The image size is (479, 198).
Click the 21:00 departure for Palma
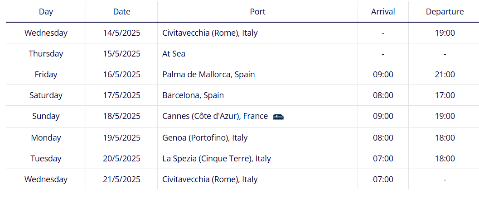(445, 74)
